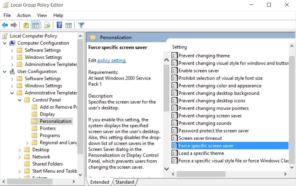Select the Up one level folder icon
This screenshot has width=296, height=186.
click(x=27, y=25)
